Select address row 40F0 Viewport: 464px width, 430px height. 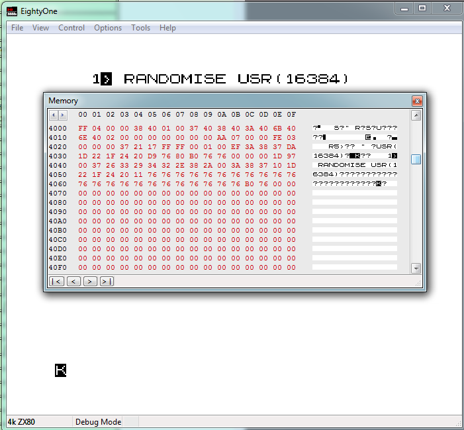click(58, 268)
